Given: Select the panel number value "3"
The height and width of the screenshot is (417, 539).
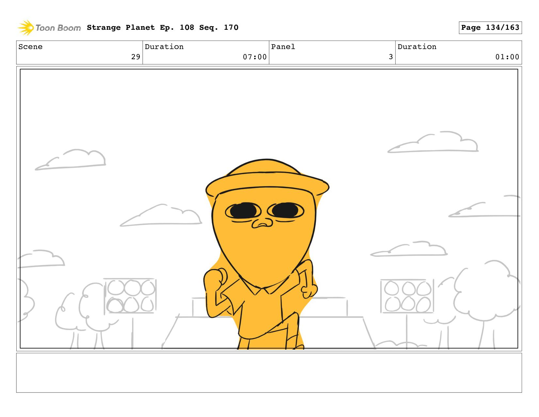Looking at the screenshot, I should pyautogui.click(x=391, y=57).
